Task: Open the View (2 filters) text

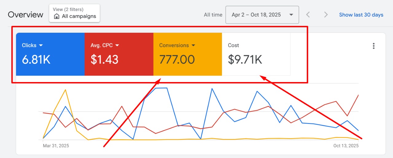Action: 68,9
